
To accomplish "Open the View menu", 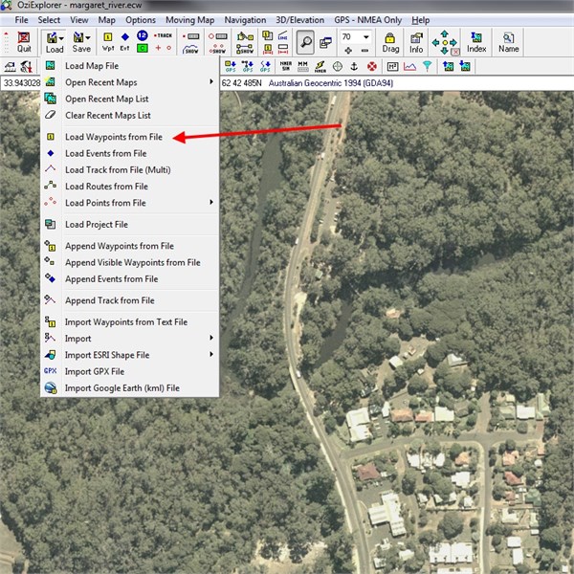I will pos(79,20).
